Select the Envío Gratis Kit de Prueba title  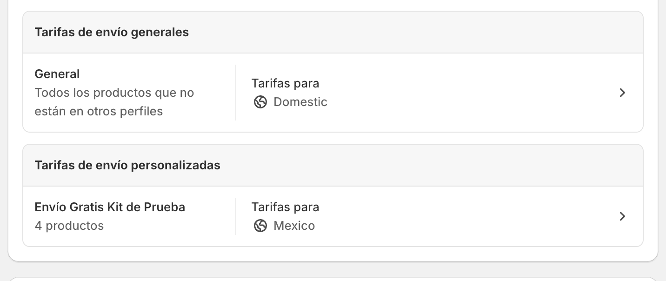(x=110, y=207)
